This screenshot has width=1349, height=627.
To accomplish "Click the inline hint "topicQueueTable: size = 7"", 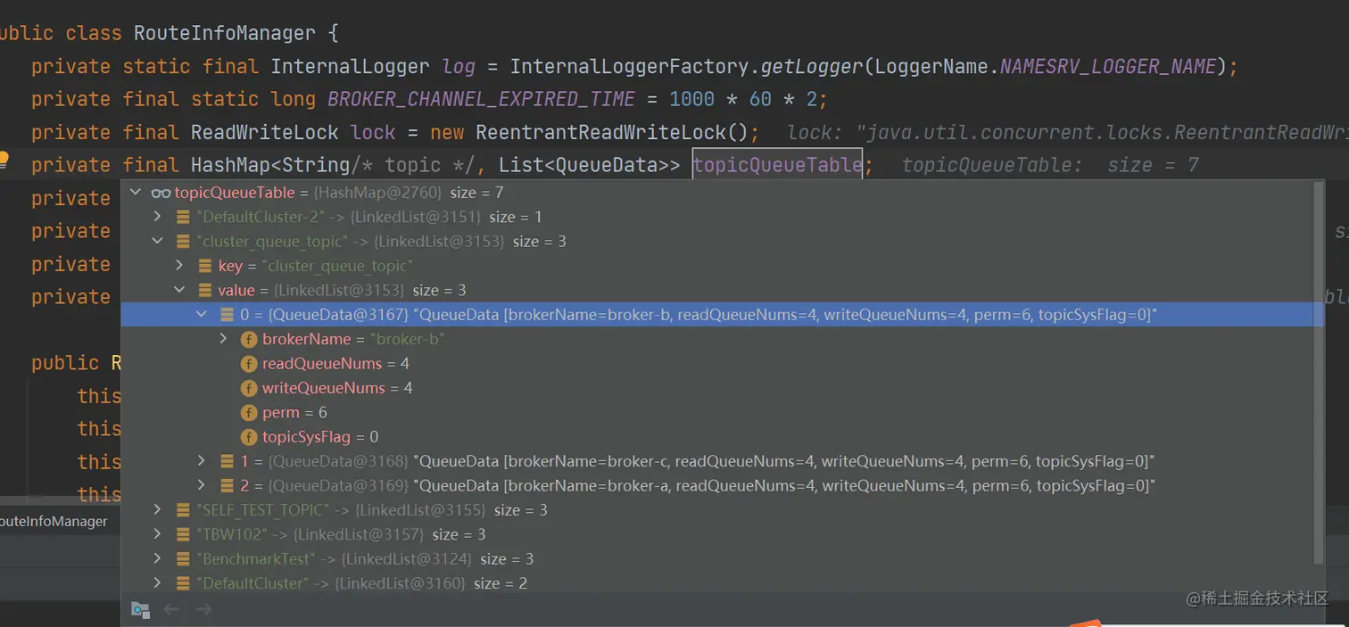I will point(1050,165).
